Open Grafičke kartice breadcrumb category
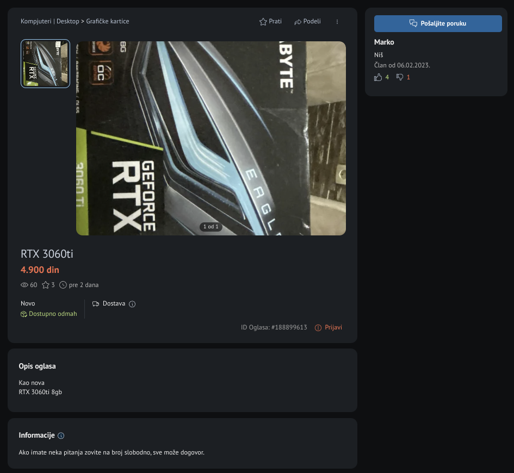 (x=108, y=21)
